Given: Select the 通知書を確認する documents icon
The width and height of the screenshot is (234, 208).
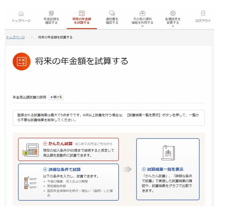Looking at the screenshot, I should pyautogui.click(x=112, y=13).
